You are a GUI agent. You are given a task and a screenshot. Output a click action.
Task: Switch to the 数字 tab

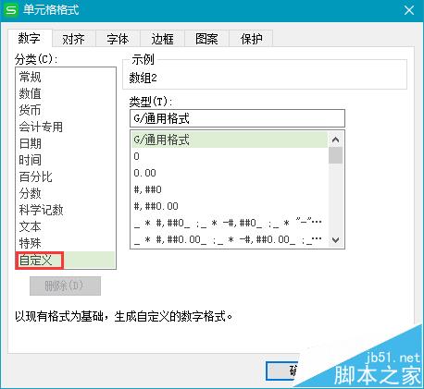click(30, 38)
